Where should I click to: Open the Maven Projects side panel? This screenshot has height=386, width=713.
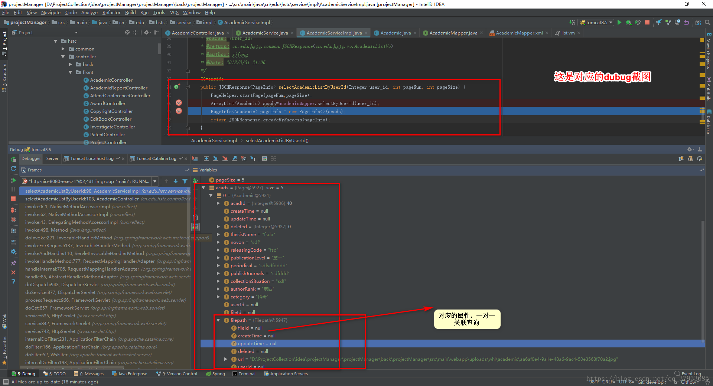(x=709, y=51)
